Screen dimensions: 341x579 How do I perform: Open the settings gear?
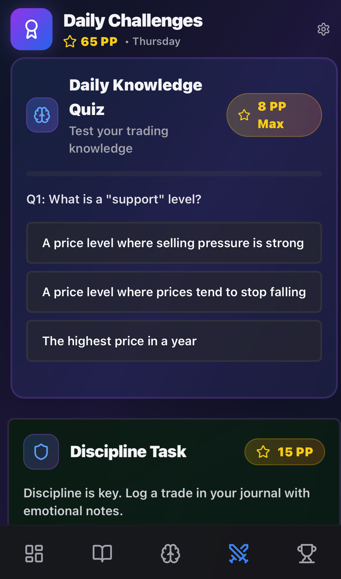[324, 29]
